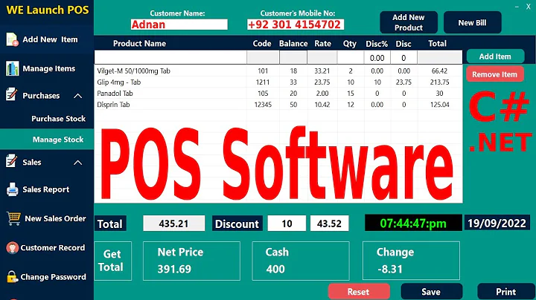This screenshot has height=300, width=536.
Task: Click the Add New Item document icon
Action: click(13, 39)
